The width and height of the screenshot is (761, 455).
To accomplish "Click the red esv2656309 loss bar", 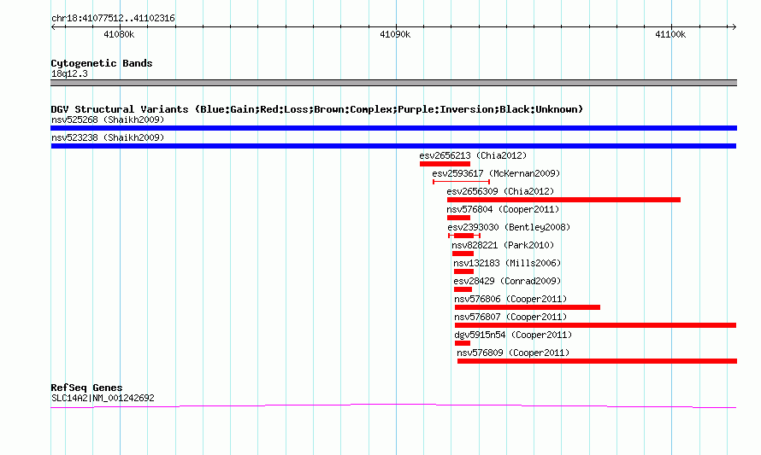I will [x=563, y=200].
